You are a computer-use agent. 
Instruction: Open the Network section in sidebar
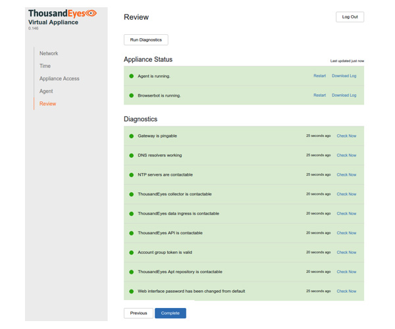(49, 53)
